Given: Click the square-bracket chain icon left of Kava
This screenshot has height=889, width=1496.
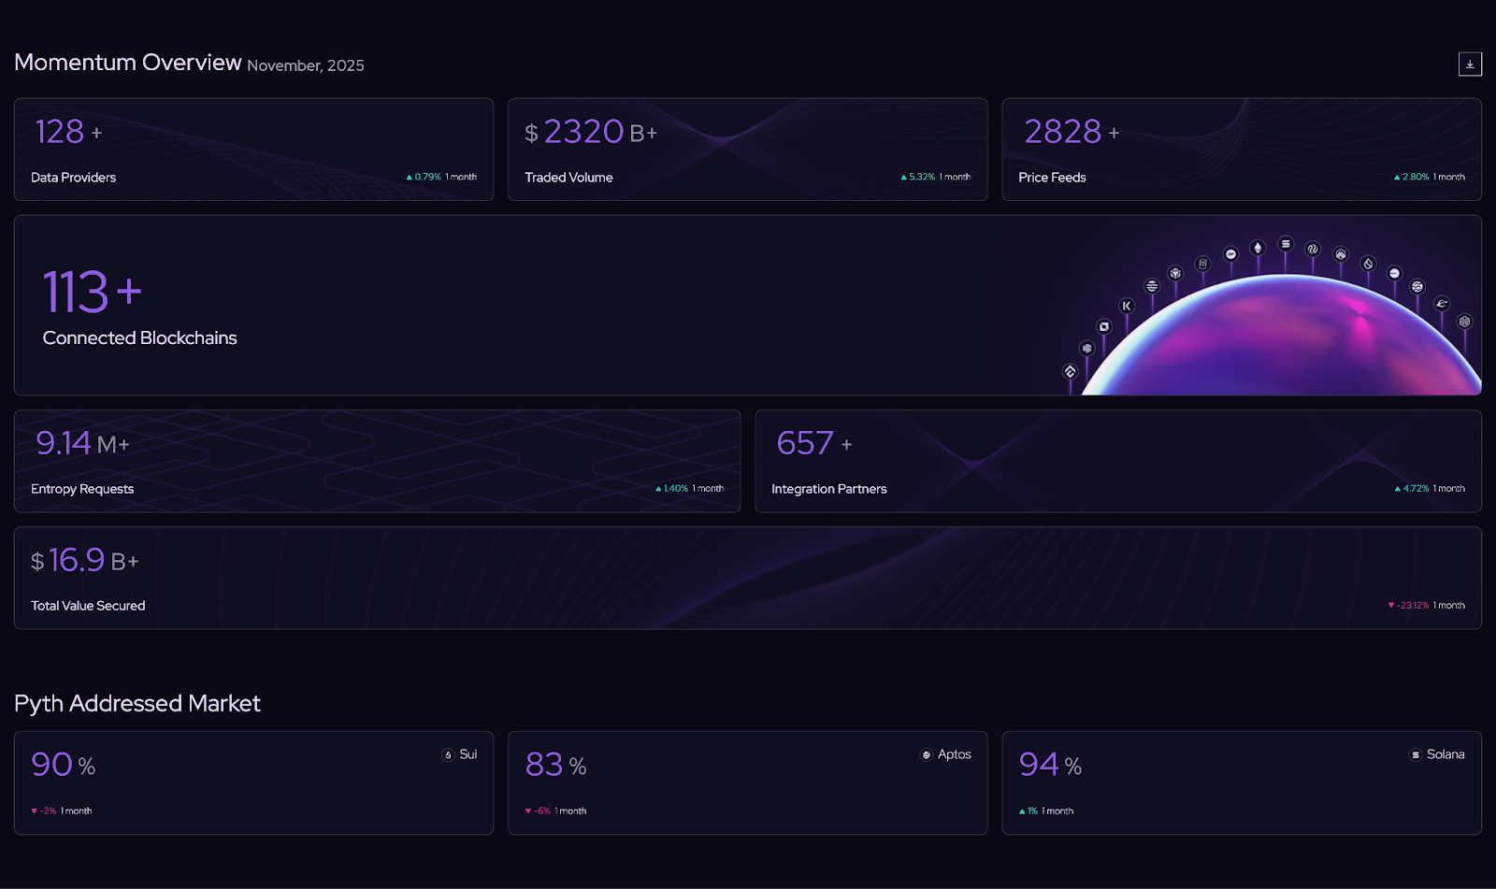Looking at the screenshot, I should (x=1104, y=326).
